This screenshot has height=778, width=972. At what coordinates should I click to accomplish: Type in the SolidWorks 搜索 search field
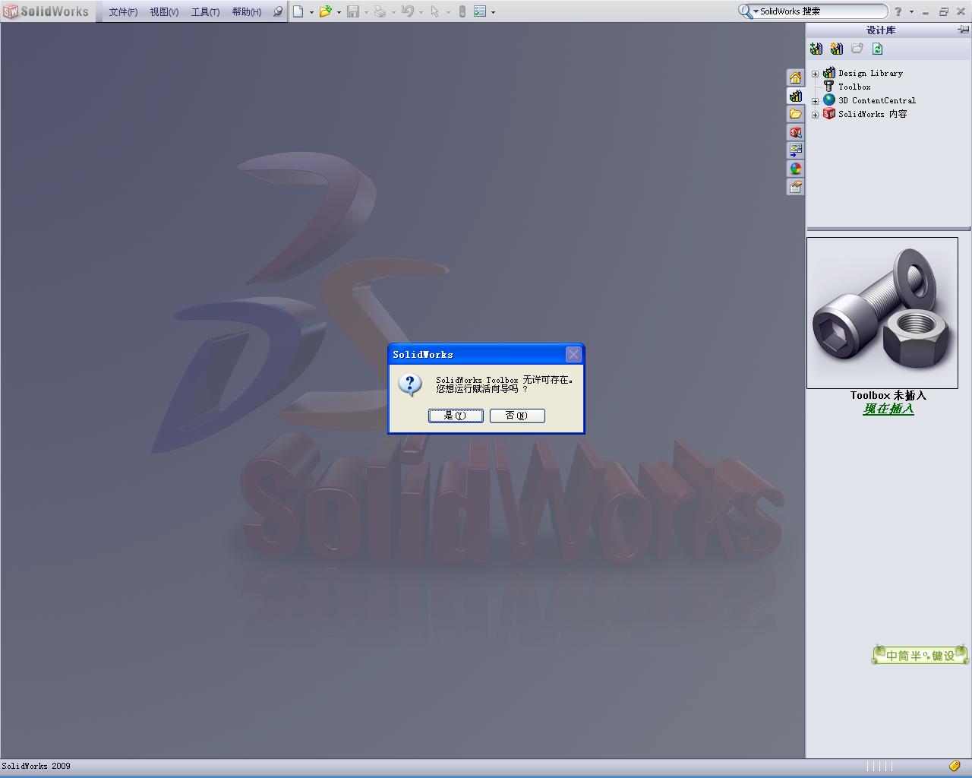pyautogui.click(x=822, y=11)
